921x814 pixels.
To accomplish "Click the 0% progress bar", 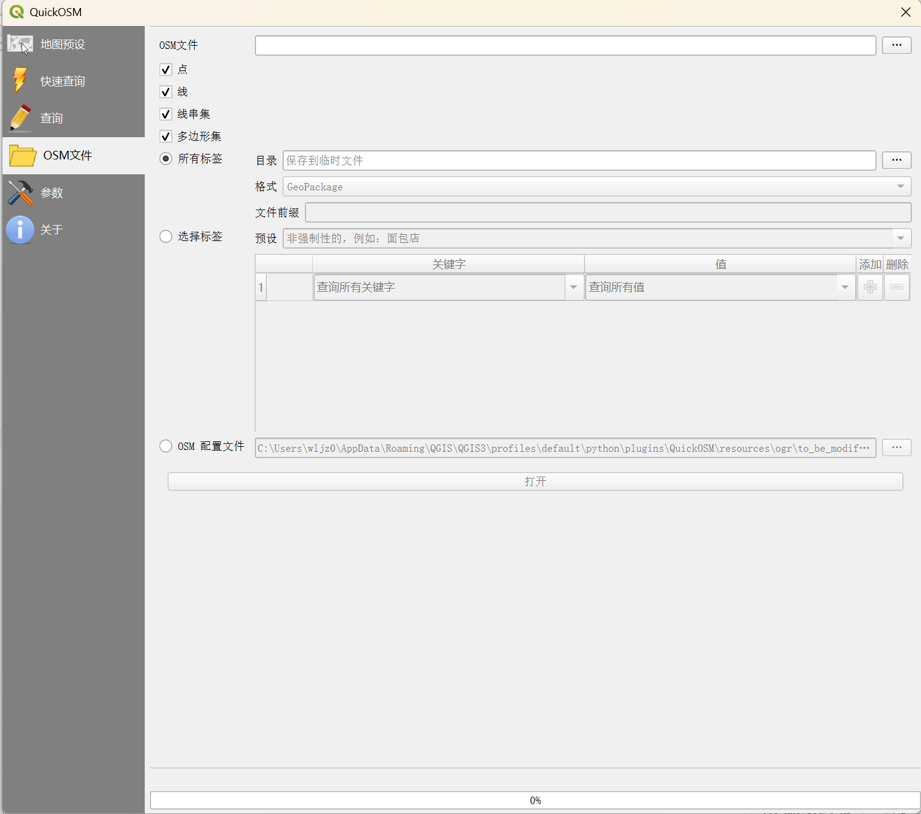I will coord(535,800).
